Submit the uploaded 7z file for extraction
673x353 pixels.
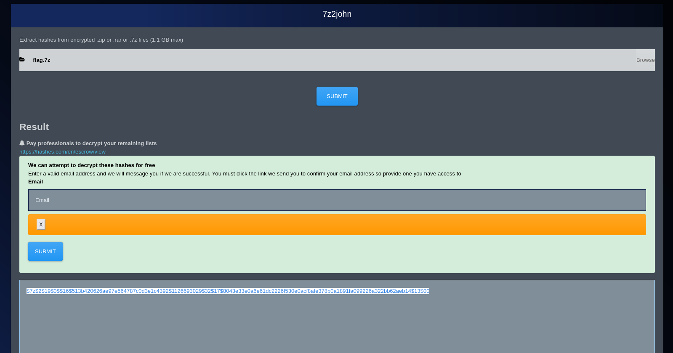[x=337, y=96]
